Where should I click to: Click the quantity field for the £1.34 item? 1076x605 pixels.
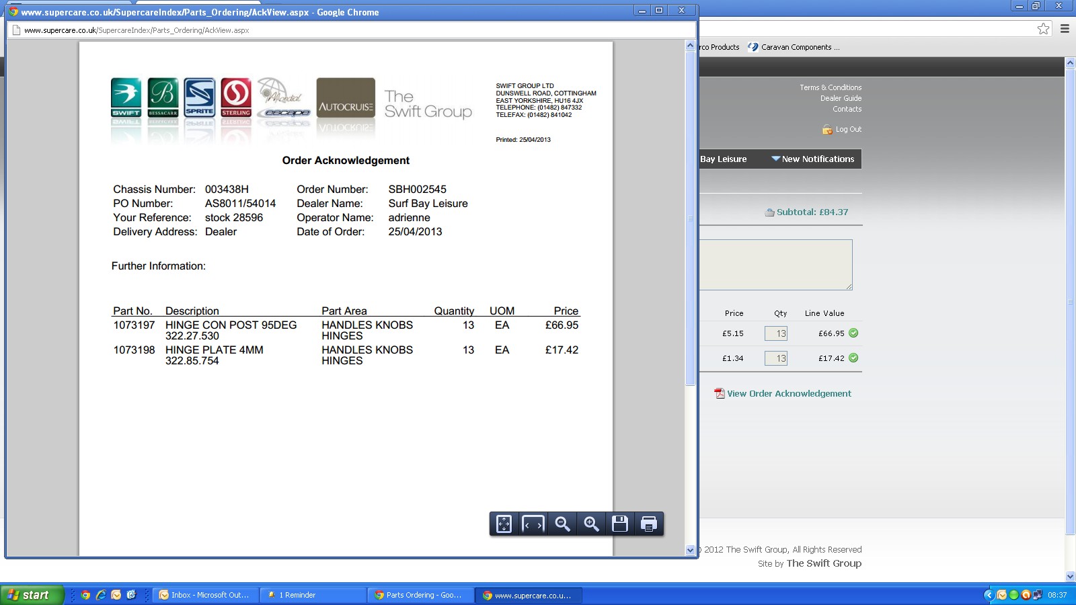[776, 358]
